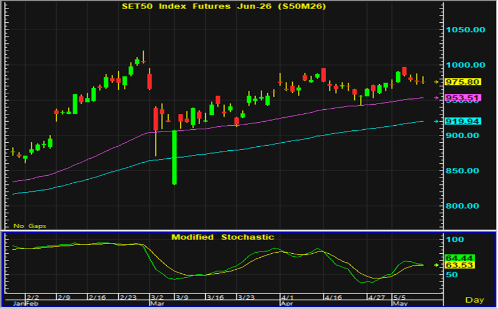This screenshot has height=309, width=498.
Task: Click the 900.00 price axis label
Action: coord(462,135)
